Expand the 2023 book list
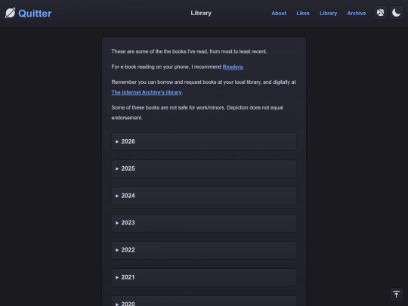 coord(204,223)
